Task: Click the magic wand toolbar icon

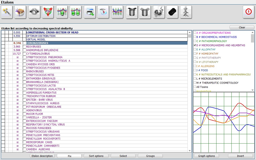Action: [7, 12]
